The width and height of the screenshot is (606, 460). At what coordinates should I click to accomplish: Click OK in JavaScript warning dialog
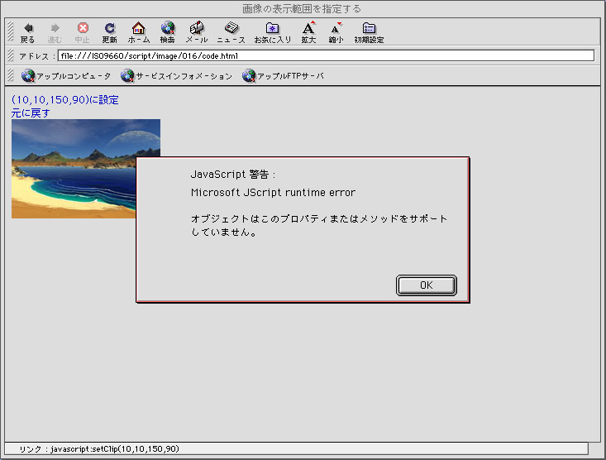click(427, 285)
